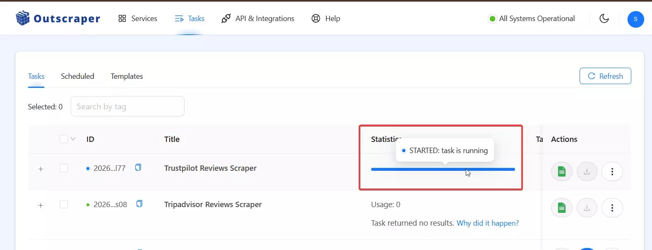
Task: Click All Systems Operational status
Action: tap(532, 19)
